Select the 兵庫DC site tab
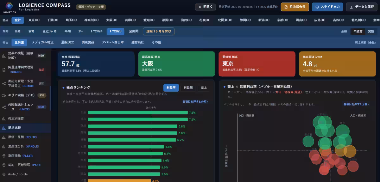This screenshot has height=182, width=380. pyautogui.click(x=130, y=20)
